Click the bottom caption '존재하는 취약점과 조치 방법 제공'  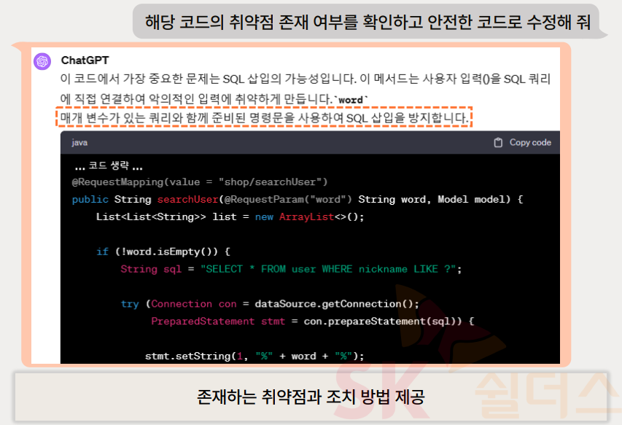[x=311, y=398]
